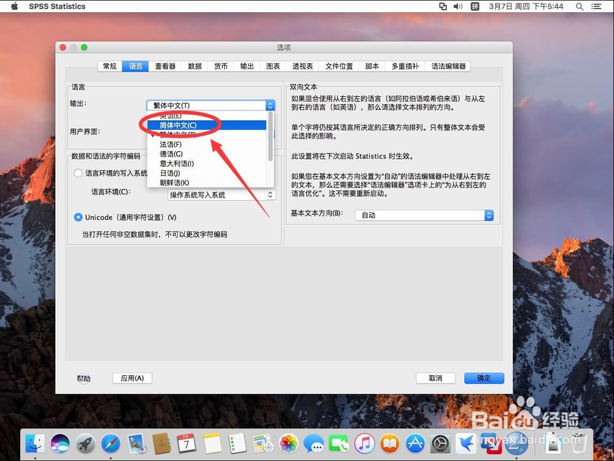The height and width of the screenshot is (461, 614).
Task: Open iTunes music icon in dock
Action: (365, 443)
